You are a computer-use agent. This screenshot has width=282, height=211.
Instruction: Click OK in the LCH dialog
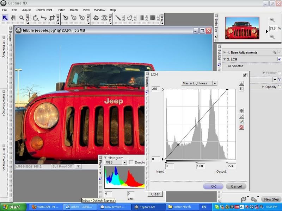pyautogui.click(x=213, y=186)
